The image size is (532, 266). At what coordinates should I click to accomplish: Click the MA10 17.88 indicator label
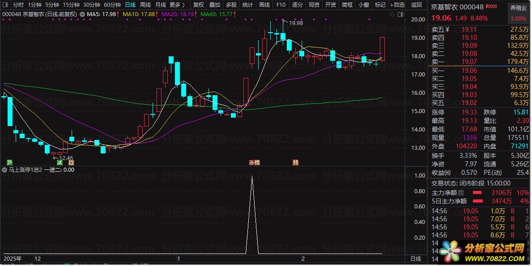[140, 15]
